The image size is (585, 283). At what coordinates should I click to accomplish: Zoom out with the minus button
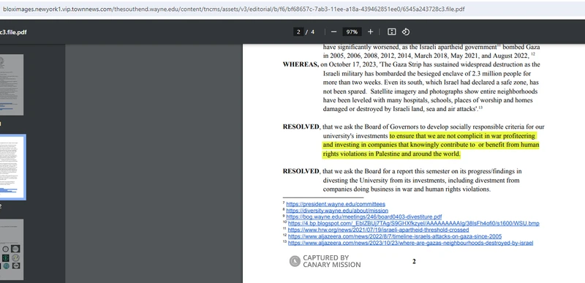[x=333, y=32]
